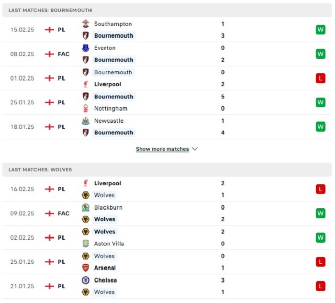
Task: Open the Southampton vs Bournemouth win badge
Action: 320,30
